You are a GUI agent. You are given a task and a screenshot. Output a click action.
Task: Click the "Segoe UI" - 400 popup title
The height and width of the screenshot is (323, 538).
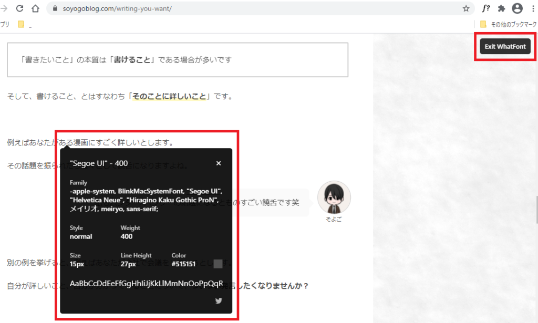coord(99,163)
